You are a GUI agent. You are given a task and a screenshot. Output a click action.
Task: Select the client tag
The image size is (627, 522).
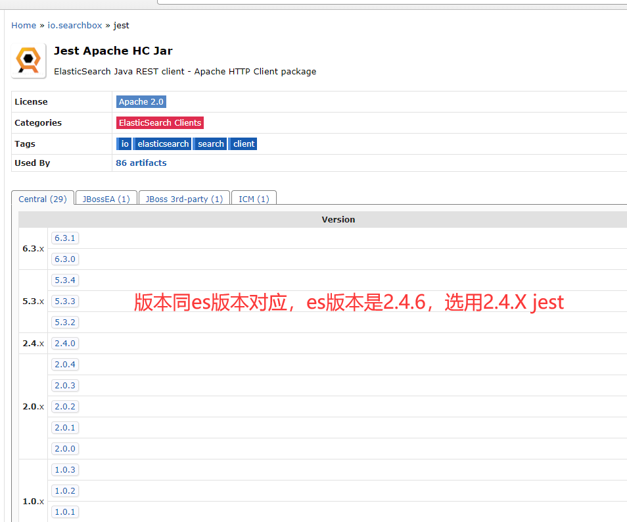(x=243, y=144)
